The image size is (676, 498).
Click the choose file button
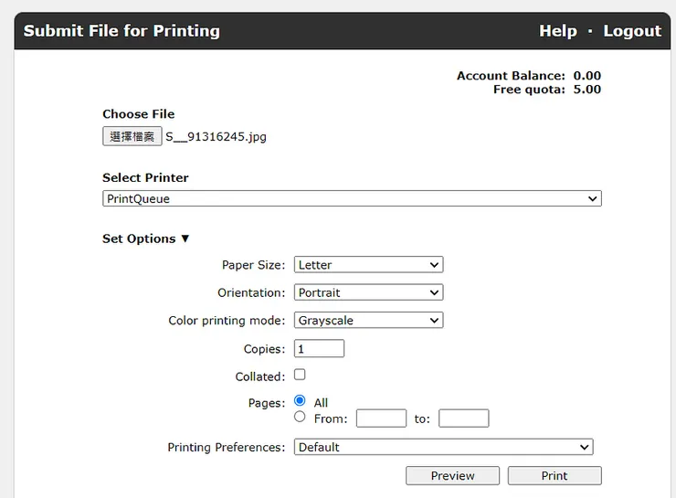click(132, 137)
